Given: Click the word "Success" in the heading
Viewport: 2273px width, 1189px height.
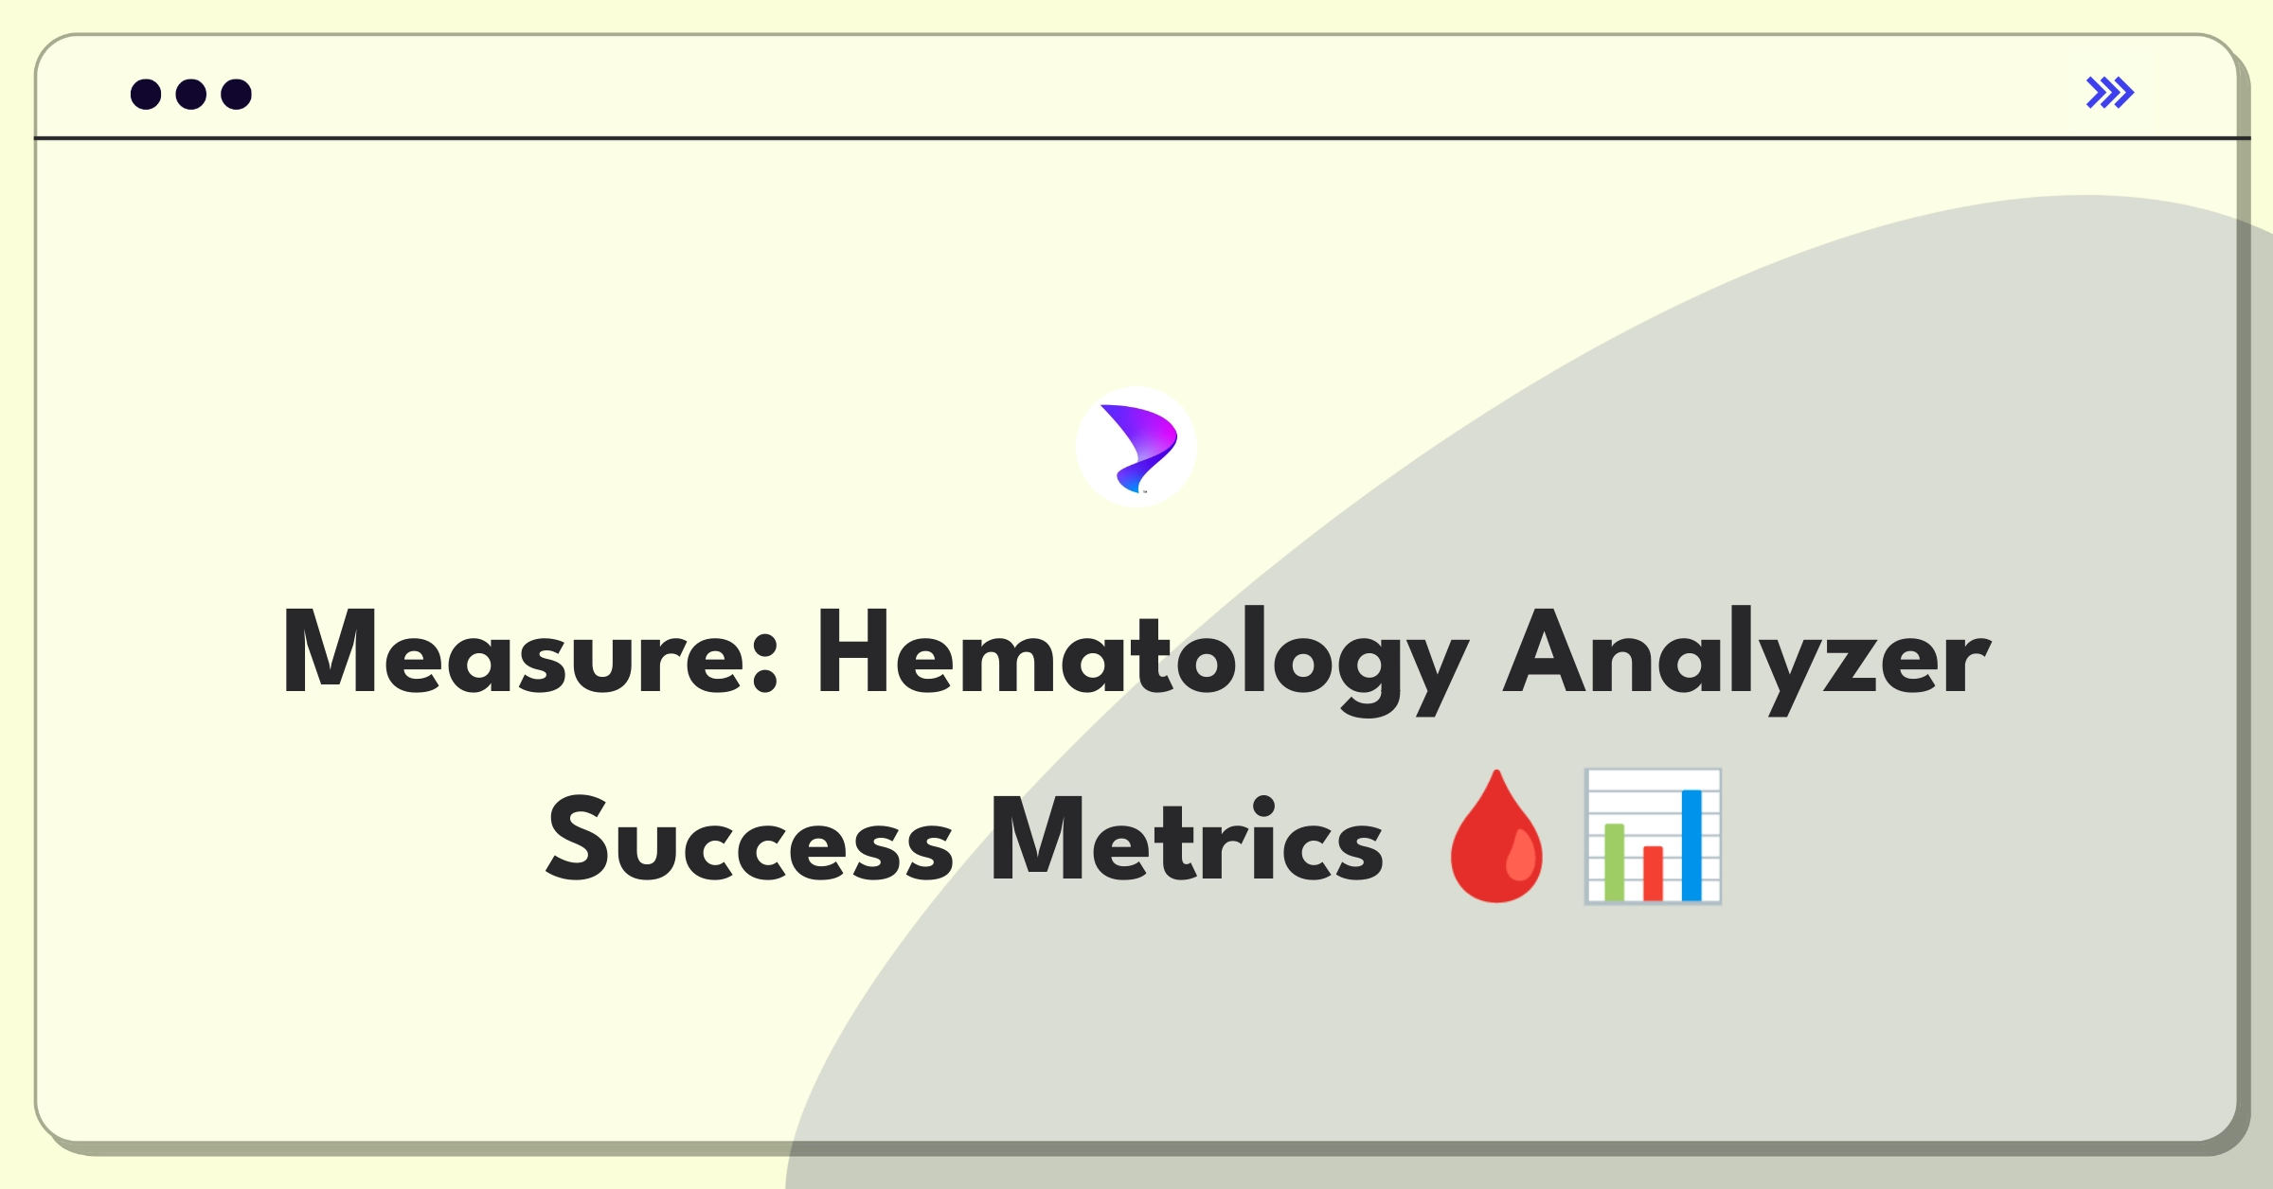Looking at the screenshot, I should [750, 839].
